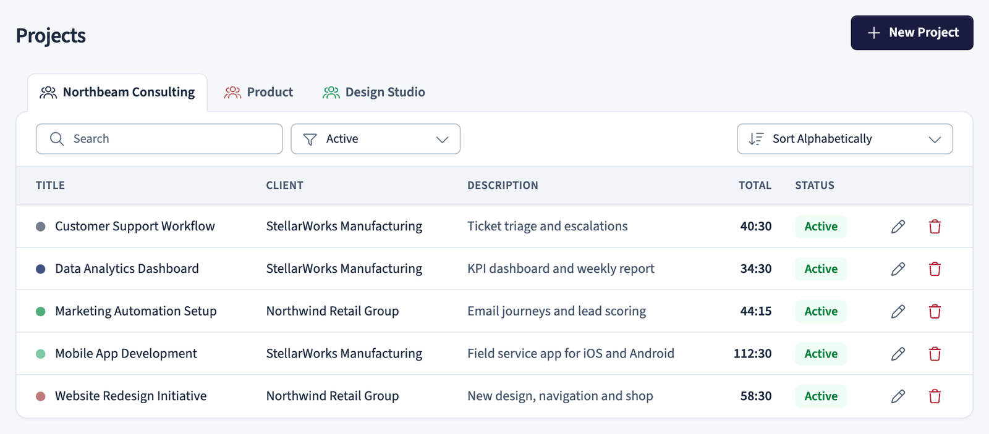The width and height of the screenshot is (989, 434).
Task: Click the DESCRIPTION column header
Action: 503,185
